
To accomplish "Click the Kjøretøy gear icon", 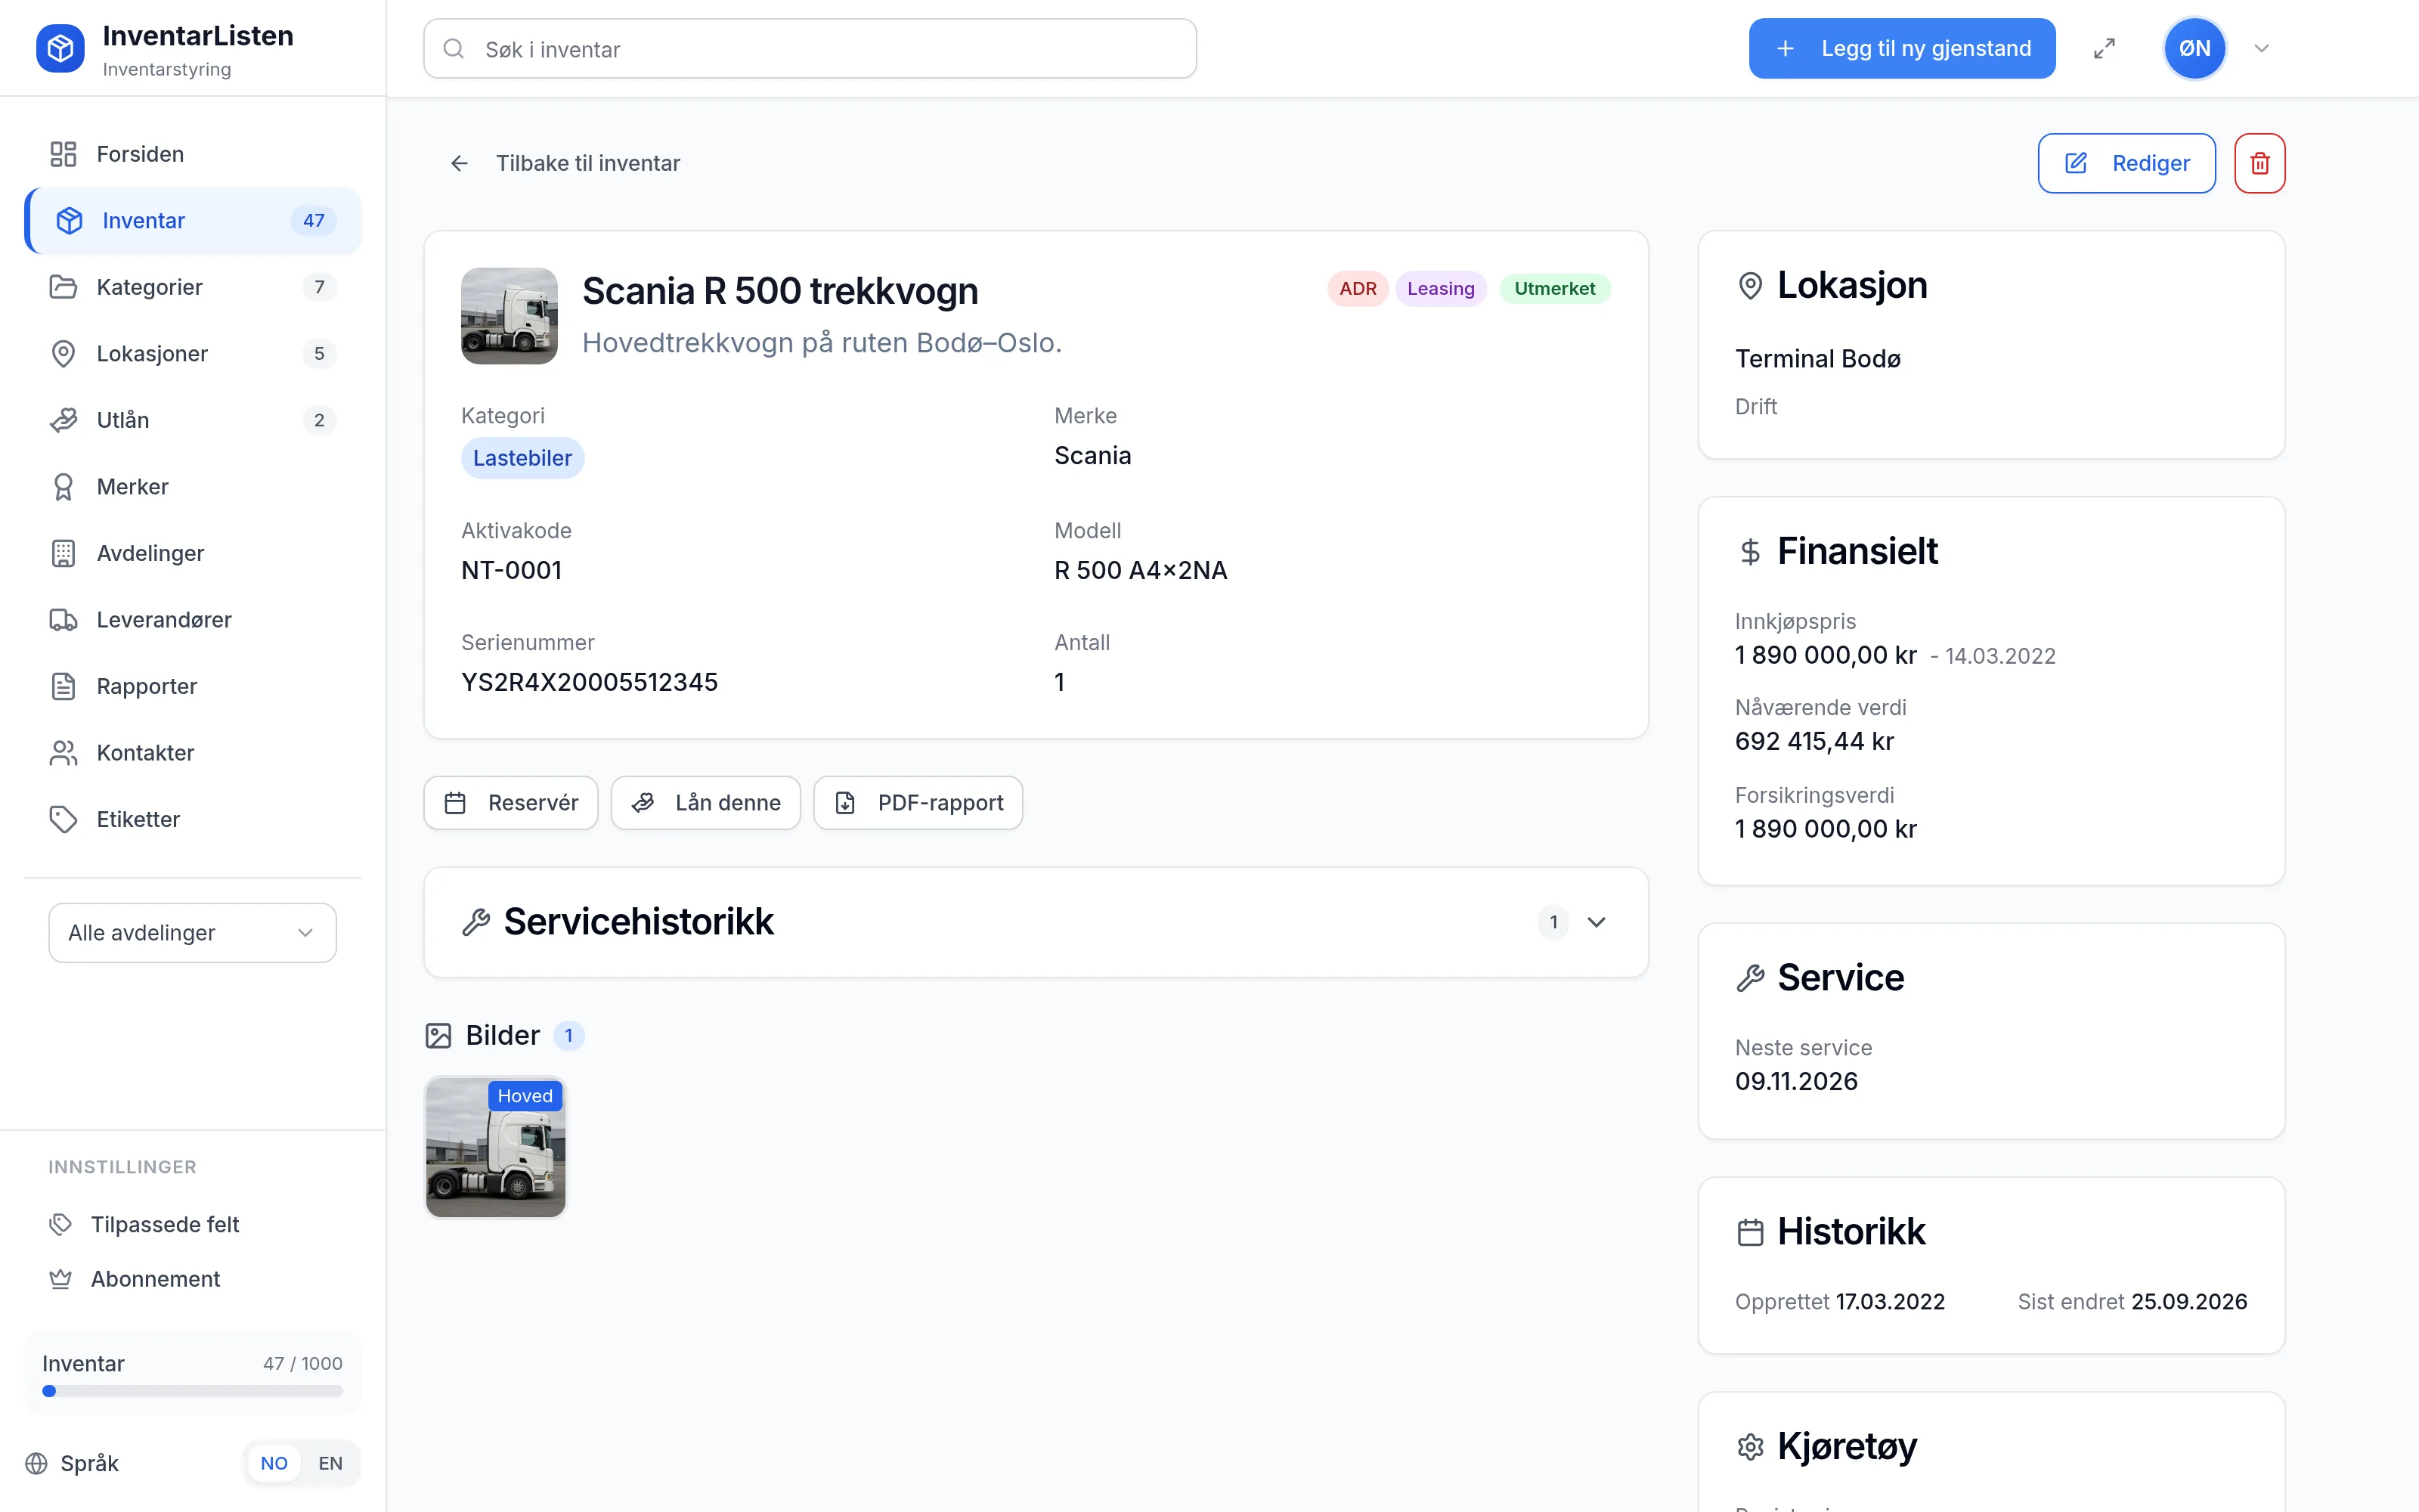I will 1750,1447.
